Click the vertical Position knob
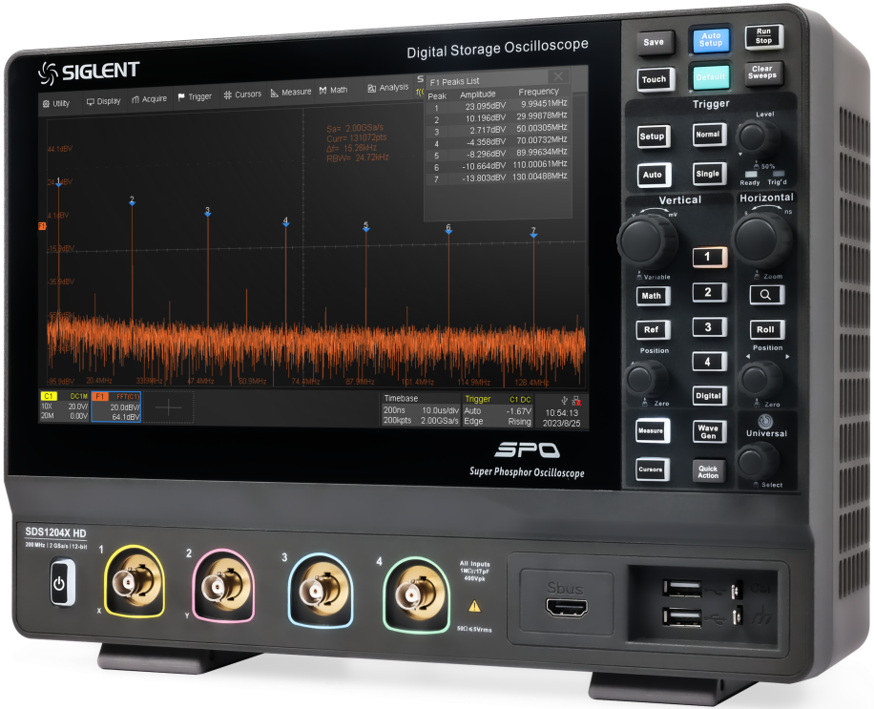874x709 pixels. (647, 379)
